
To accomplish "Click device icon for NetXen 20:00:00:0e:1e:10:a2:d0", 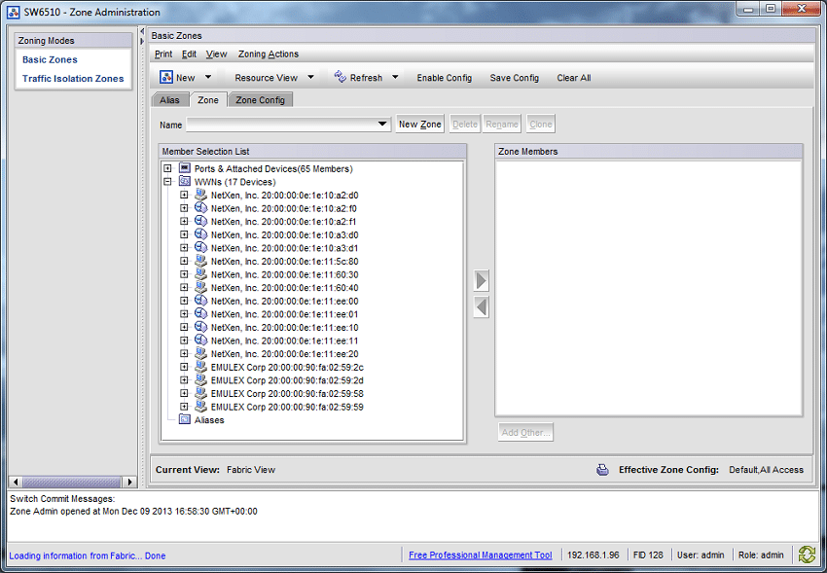I will 201,195.
